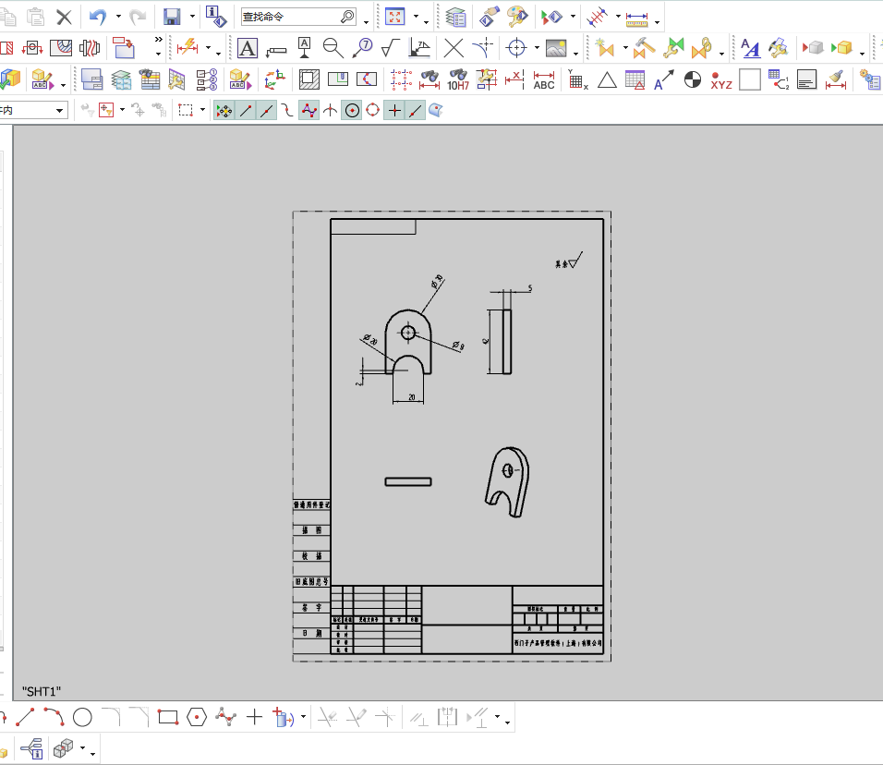Click the half-filled target circle icon
The image size is (883, 765).
[693, 80]
